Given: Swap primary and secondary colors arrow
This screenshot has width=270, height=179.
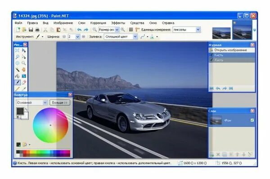Looking at the screenshot, I should pos(27,109).
